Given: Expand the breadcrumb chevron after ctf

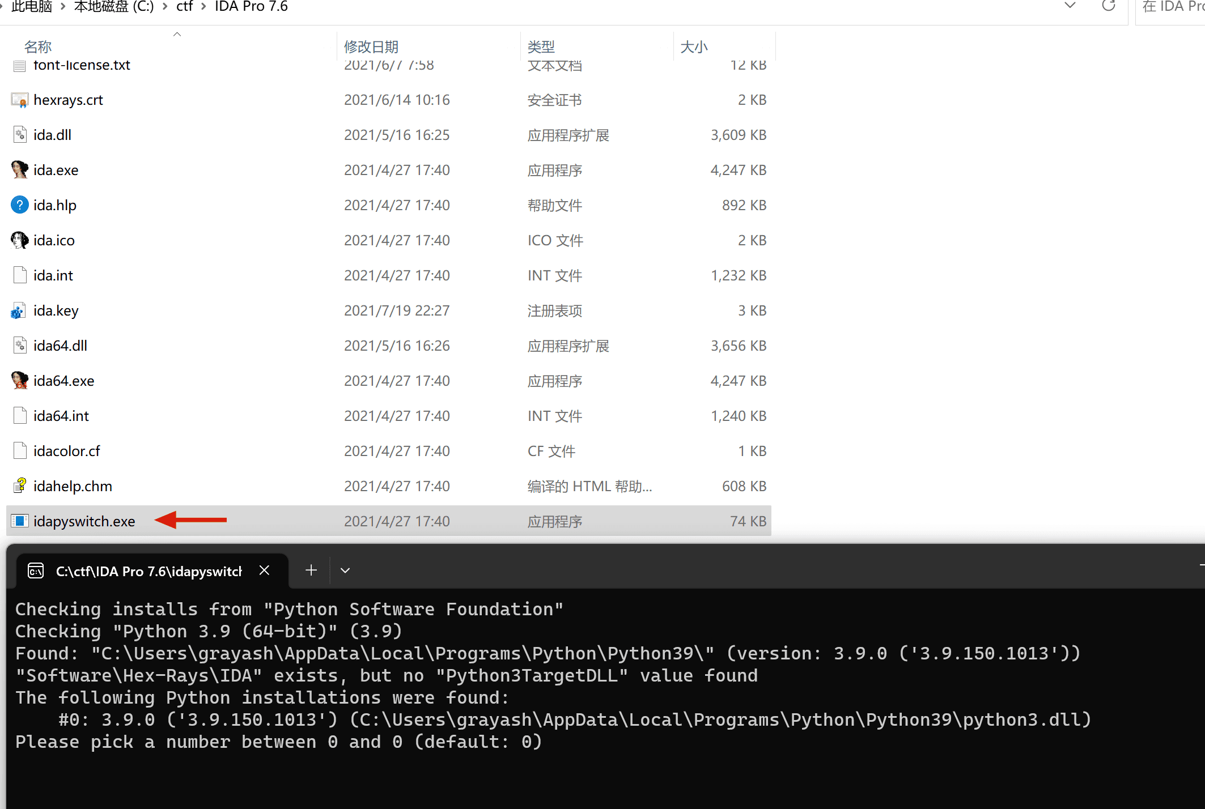Looking at the screenshot, I should [x=203, y=7].
